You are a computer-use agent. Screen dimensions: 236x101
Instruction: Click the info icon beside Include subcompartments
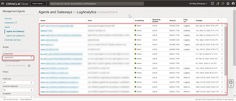tap(29, 66)
